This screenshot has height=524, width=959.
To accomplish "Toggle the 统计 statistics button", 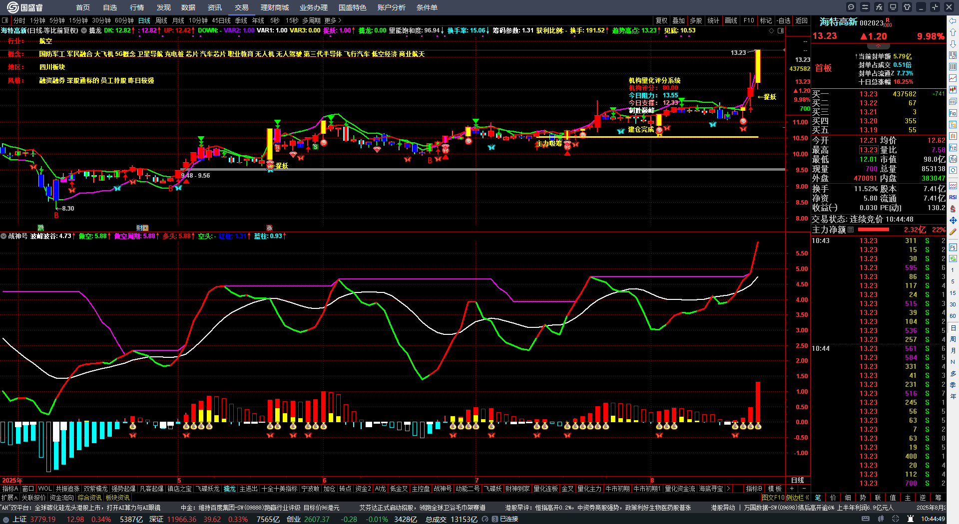I will coord(713,20).
